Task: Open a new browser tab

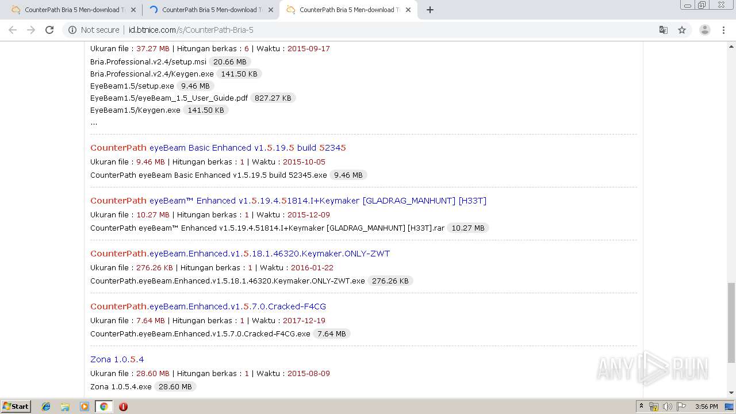Action: [430, 10]
